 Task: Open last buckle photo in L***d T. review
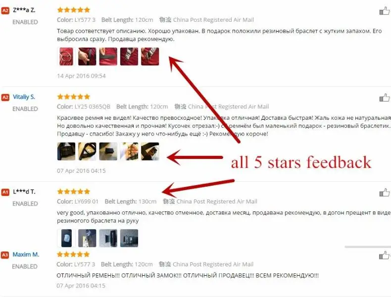(129, 238)
